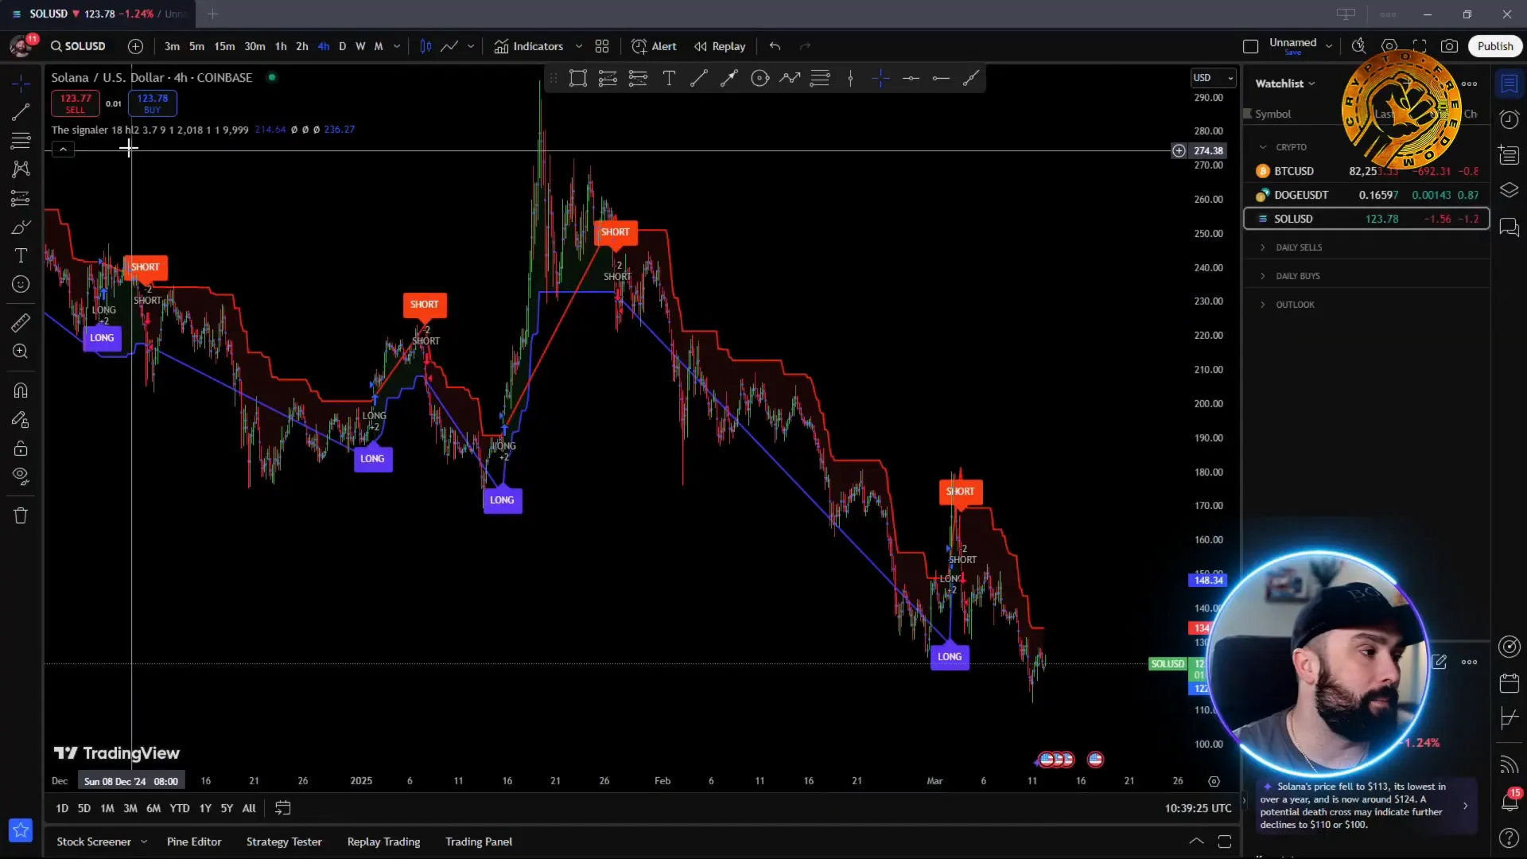Open the Indicators dialog
Screen dimensions: 1527x859
(529, 46)
